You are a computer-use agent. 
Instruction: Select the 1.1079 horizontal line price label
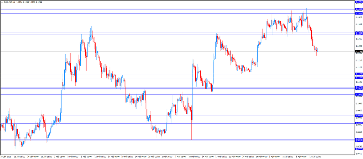coord(358,87)
